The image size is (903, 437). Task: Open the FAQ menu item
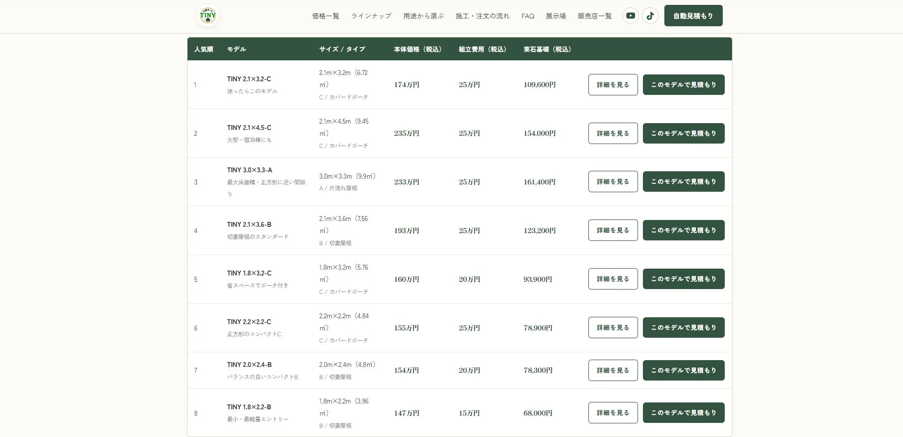(527, 16)
